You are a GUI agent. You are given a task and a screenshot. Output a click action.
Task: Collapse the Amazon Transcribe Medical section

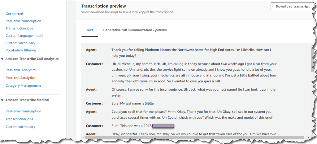tap(2, 100)
